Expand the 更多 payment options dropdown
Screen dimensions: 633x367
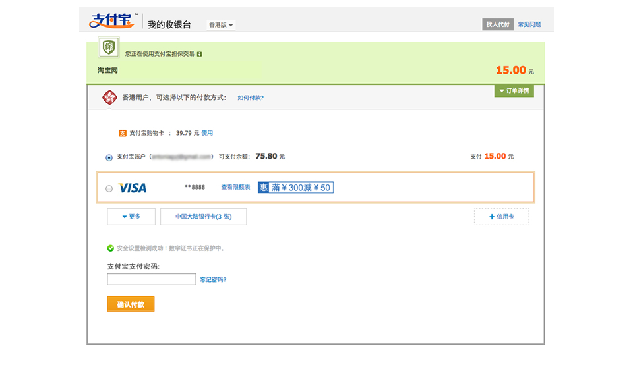click(132, 217)
